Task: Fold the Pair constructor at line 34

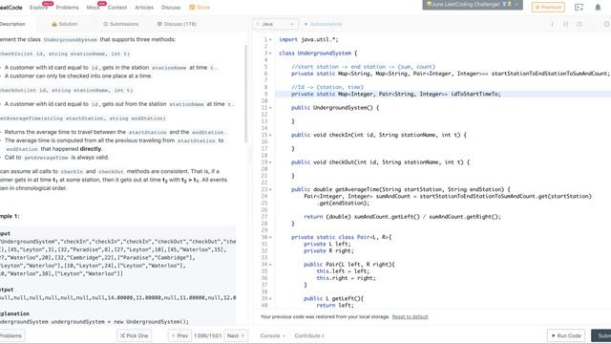Action: click(x=271, y=265)
